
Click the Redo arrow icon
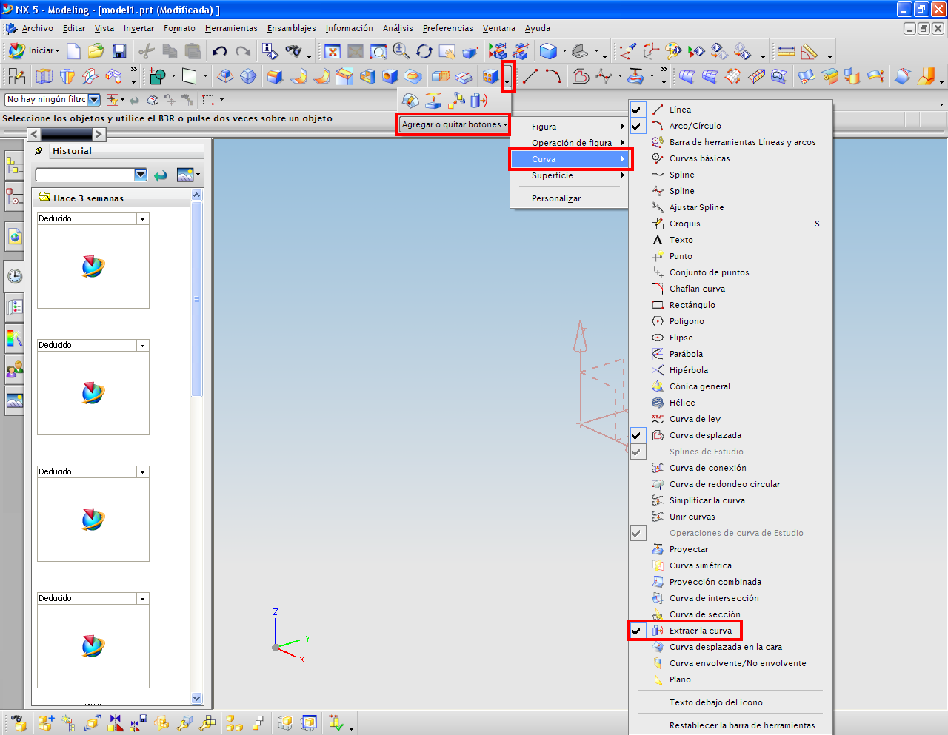click(x=243, y=51)
